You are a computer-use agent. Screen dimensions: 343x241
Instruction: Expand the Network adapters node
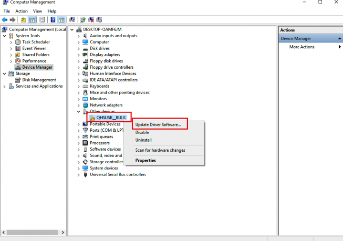(x=79, y=105)
